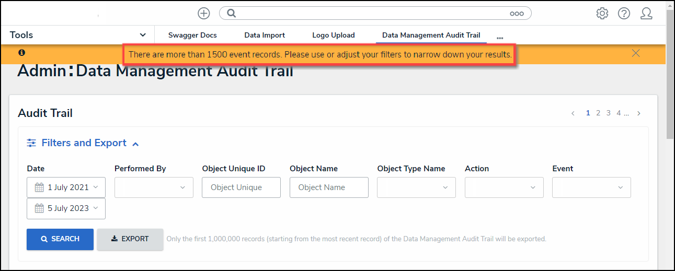Click the previous page arrow

(x=573, y=113)
